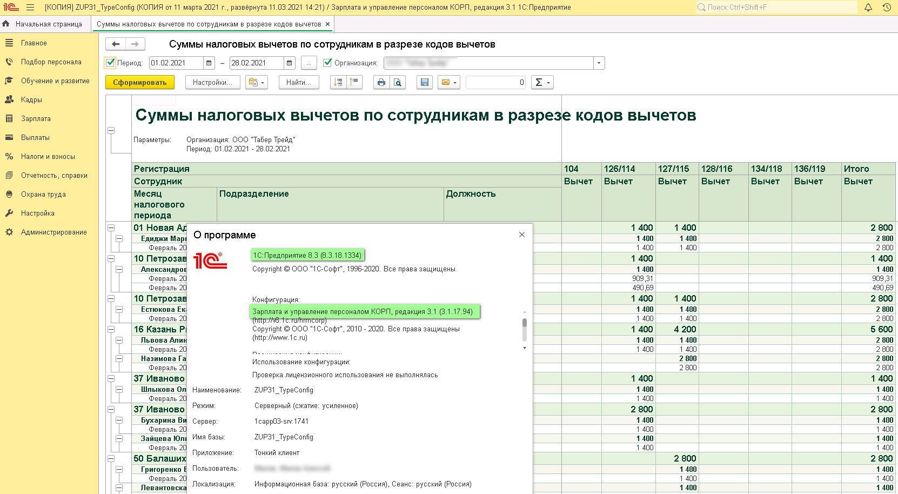The height and width of the screenshot is (494, 898).
Task: Open the 1C main menu icon
Action: (11, 8)
